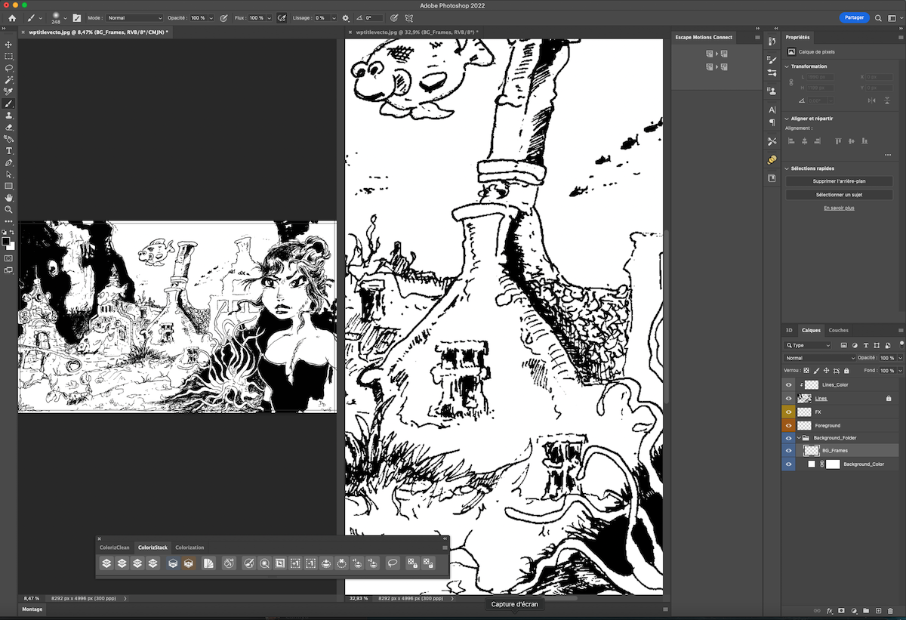
Task: Select the Lines layer thumbnail
Action: tap(804, 398)
